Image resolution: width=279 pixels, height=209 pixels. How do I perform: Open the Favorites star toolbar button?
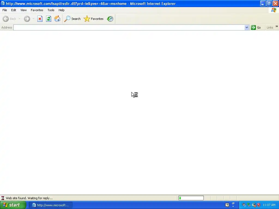coord(94,19)
